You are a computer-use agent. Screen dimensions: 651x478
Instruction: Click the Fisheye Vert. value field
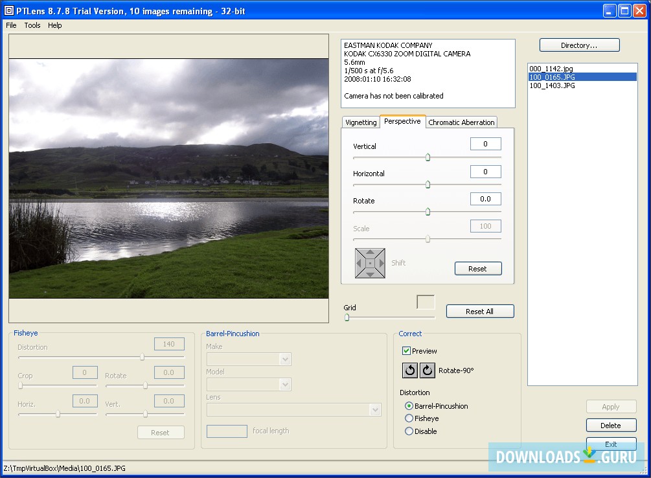[169, 401]
